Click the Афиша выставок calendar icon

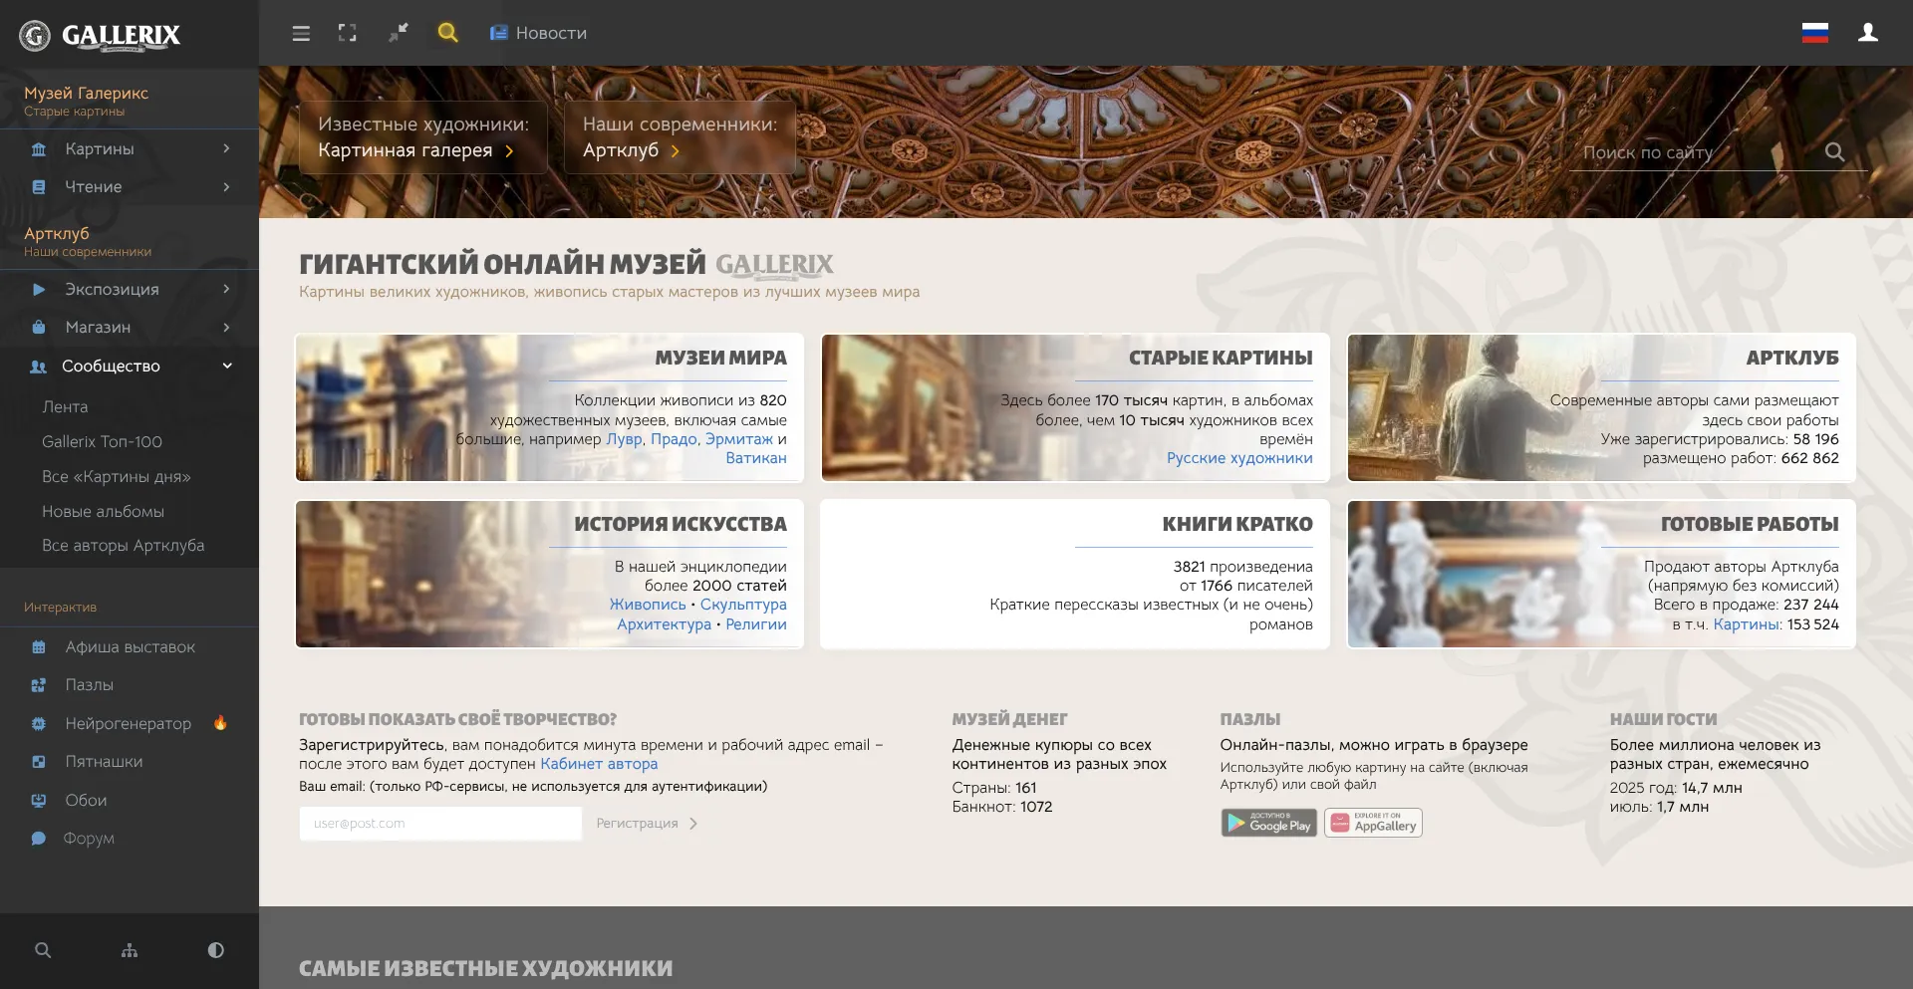click(39, 647)
